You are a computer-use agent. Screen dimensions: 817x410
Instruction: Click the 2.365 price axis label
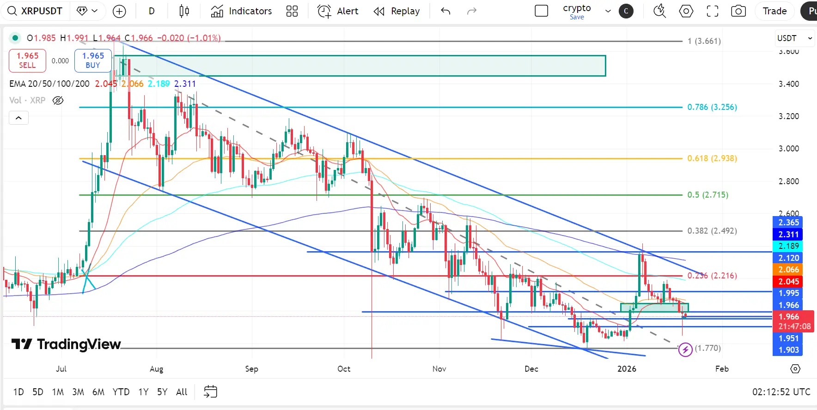[x=788, y=223]
